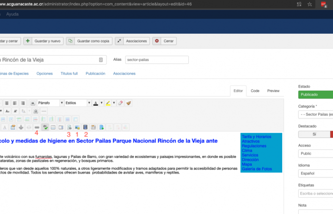Click the broom cleanup code icon

[128, 103]
